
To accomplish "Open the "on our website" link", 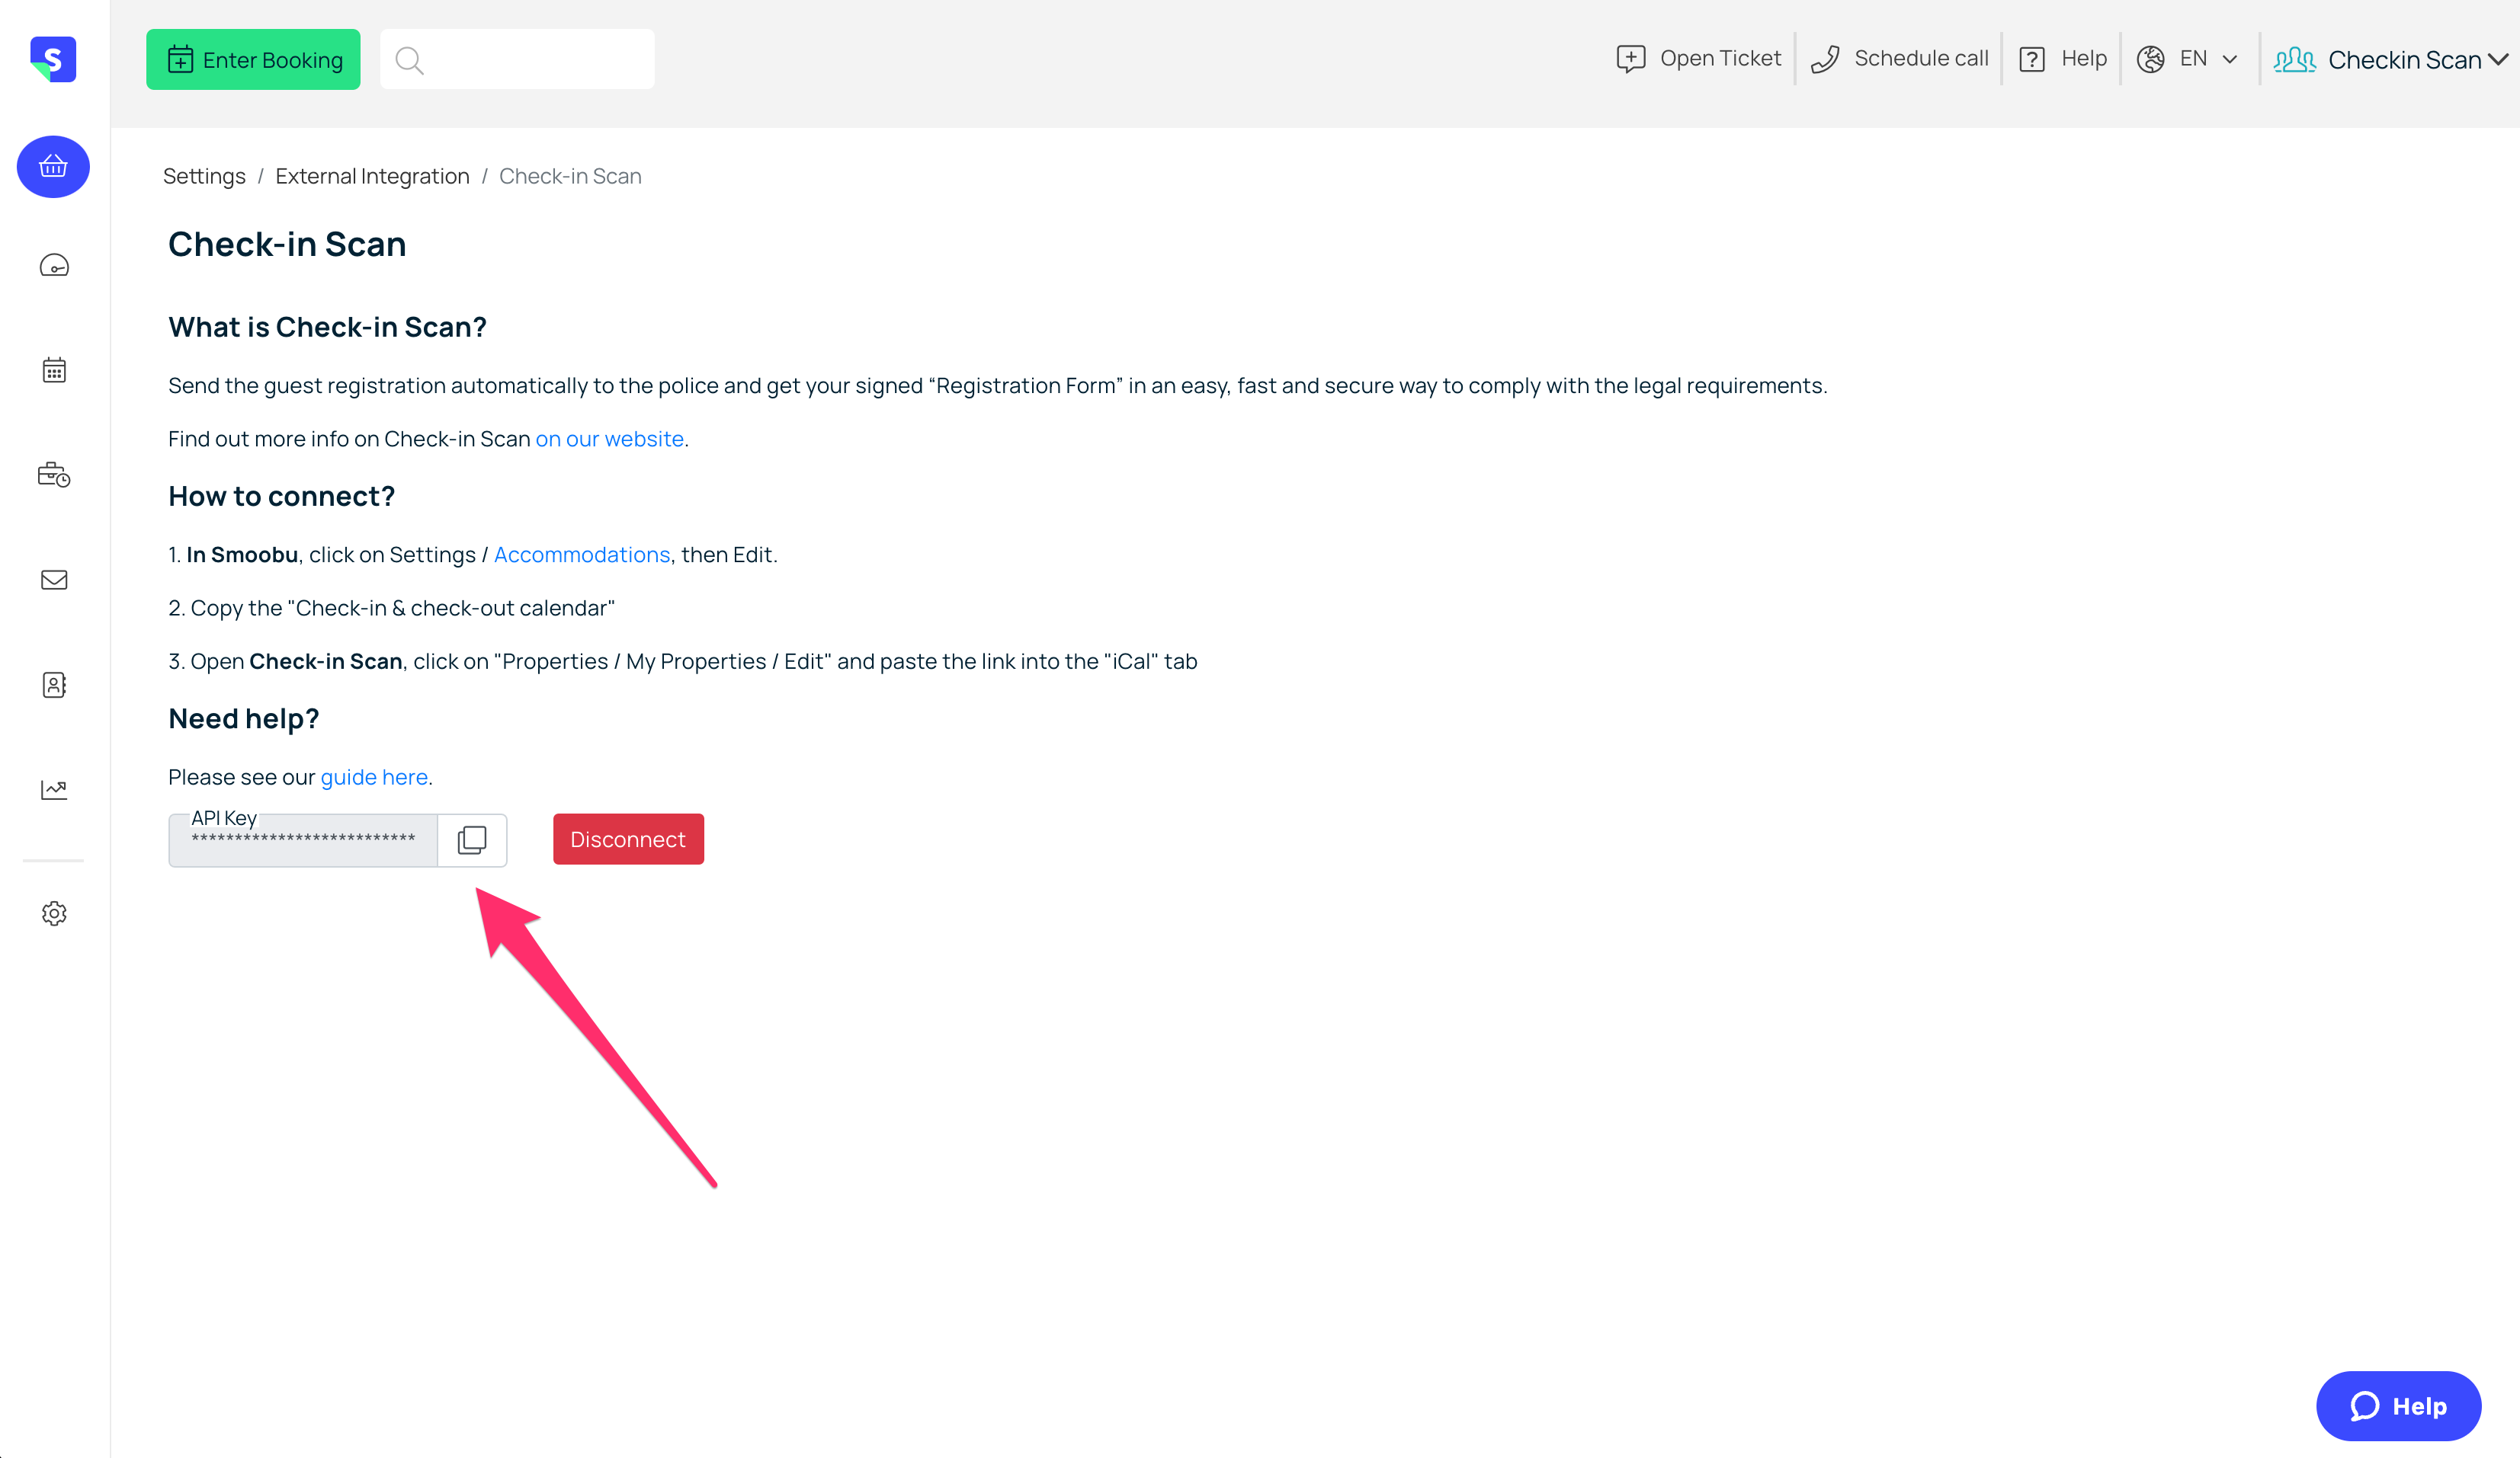I will coord(609,439).
